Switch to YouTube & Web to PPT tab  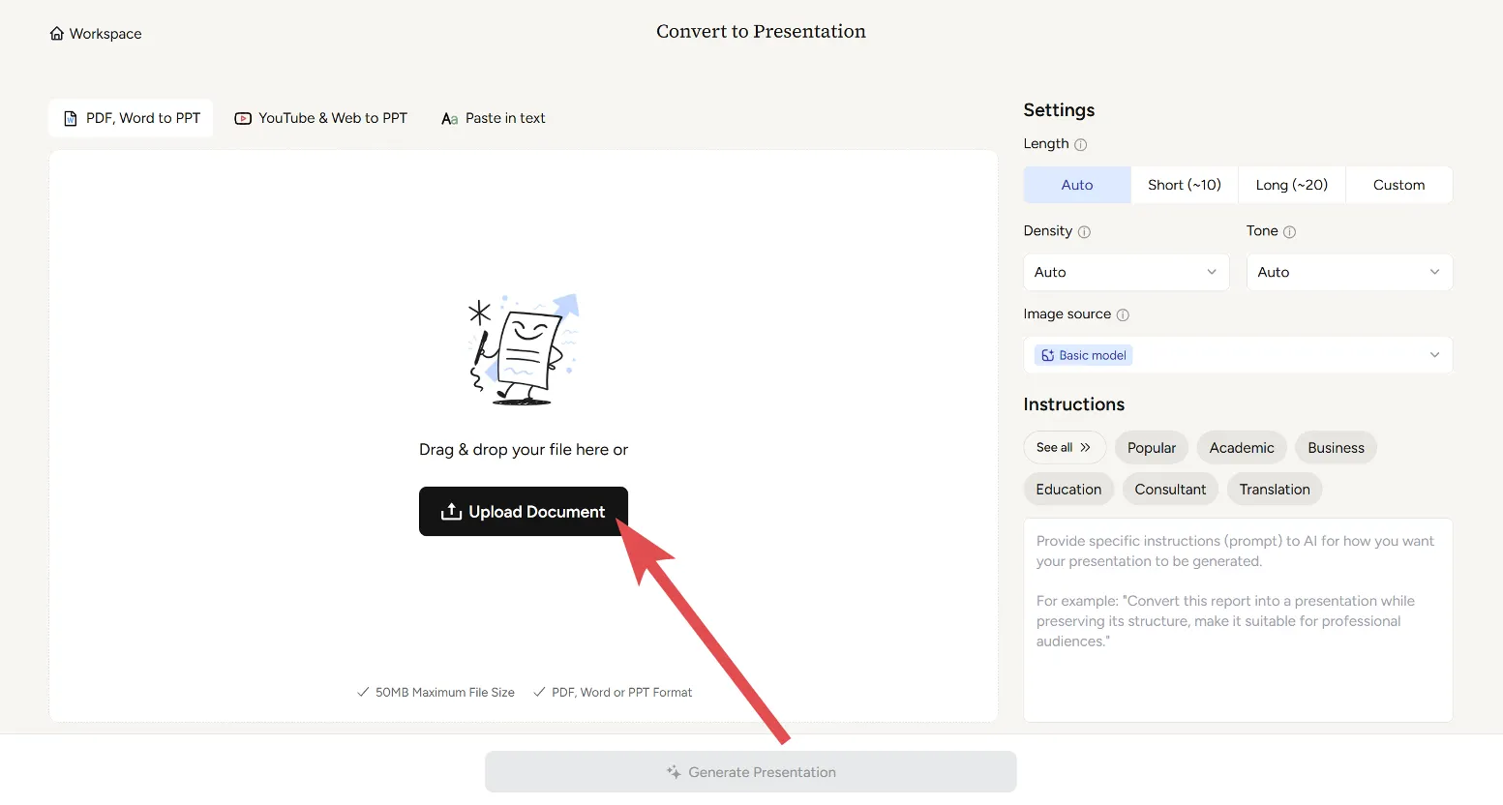[321, 118]
